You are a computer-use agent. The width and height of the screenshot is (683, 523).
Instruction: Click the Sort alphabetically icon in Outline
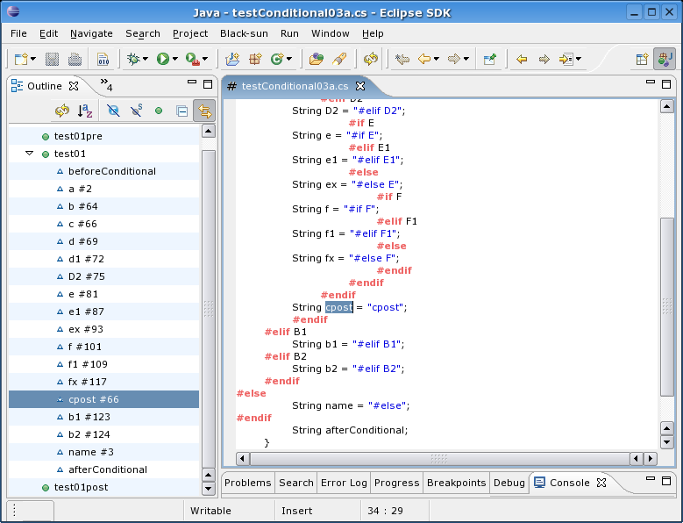click(85, 111)
